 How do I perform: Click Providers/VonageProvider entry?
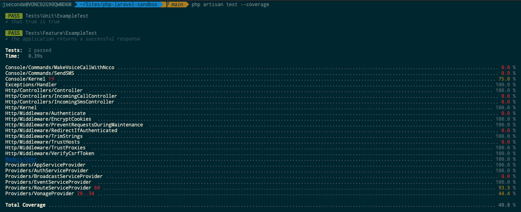click(40, 194)
